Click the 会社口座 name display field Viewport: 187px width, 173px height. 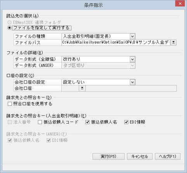(131, 88)
